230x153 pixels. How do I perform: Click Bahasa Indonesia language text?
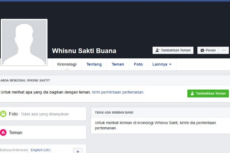point(14,150)
